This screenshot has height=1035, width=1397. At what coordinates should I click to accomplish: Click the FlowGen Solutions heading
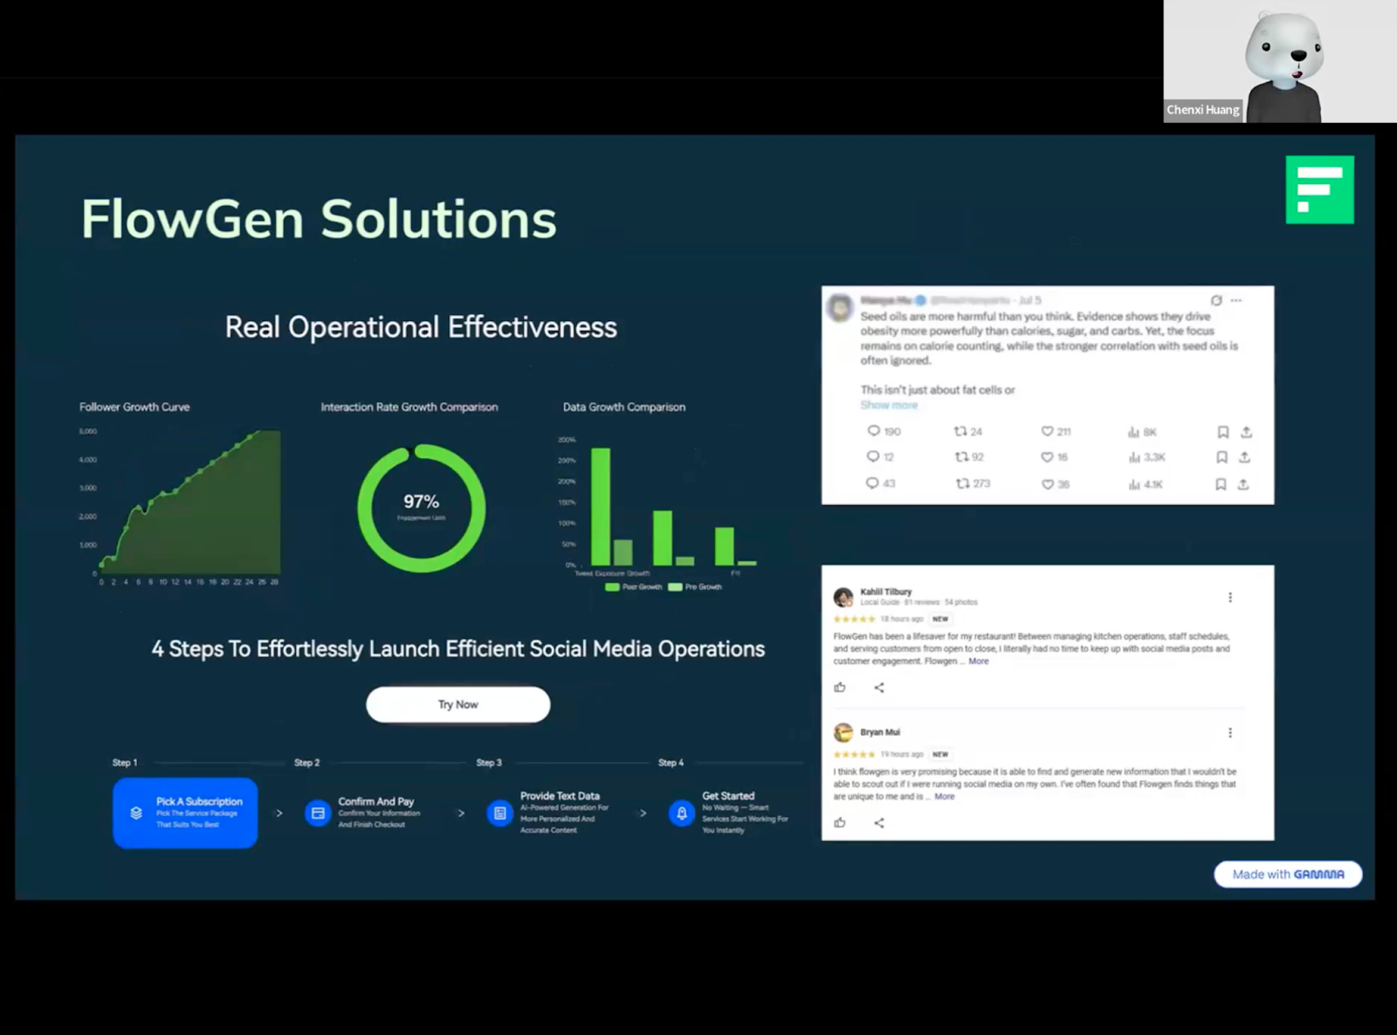pos(319,218)
